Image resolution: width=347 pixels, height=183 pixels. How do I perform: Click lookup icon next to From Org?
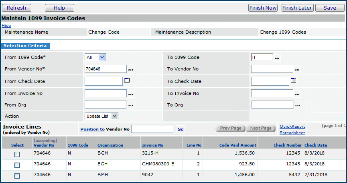point(130,105)
